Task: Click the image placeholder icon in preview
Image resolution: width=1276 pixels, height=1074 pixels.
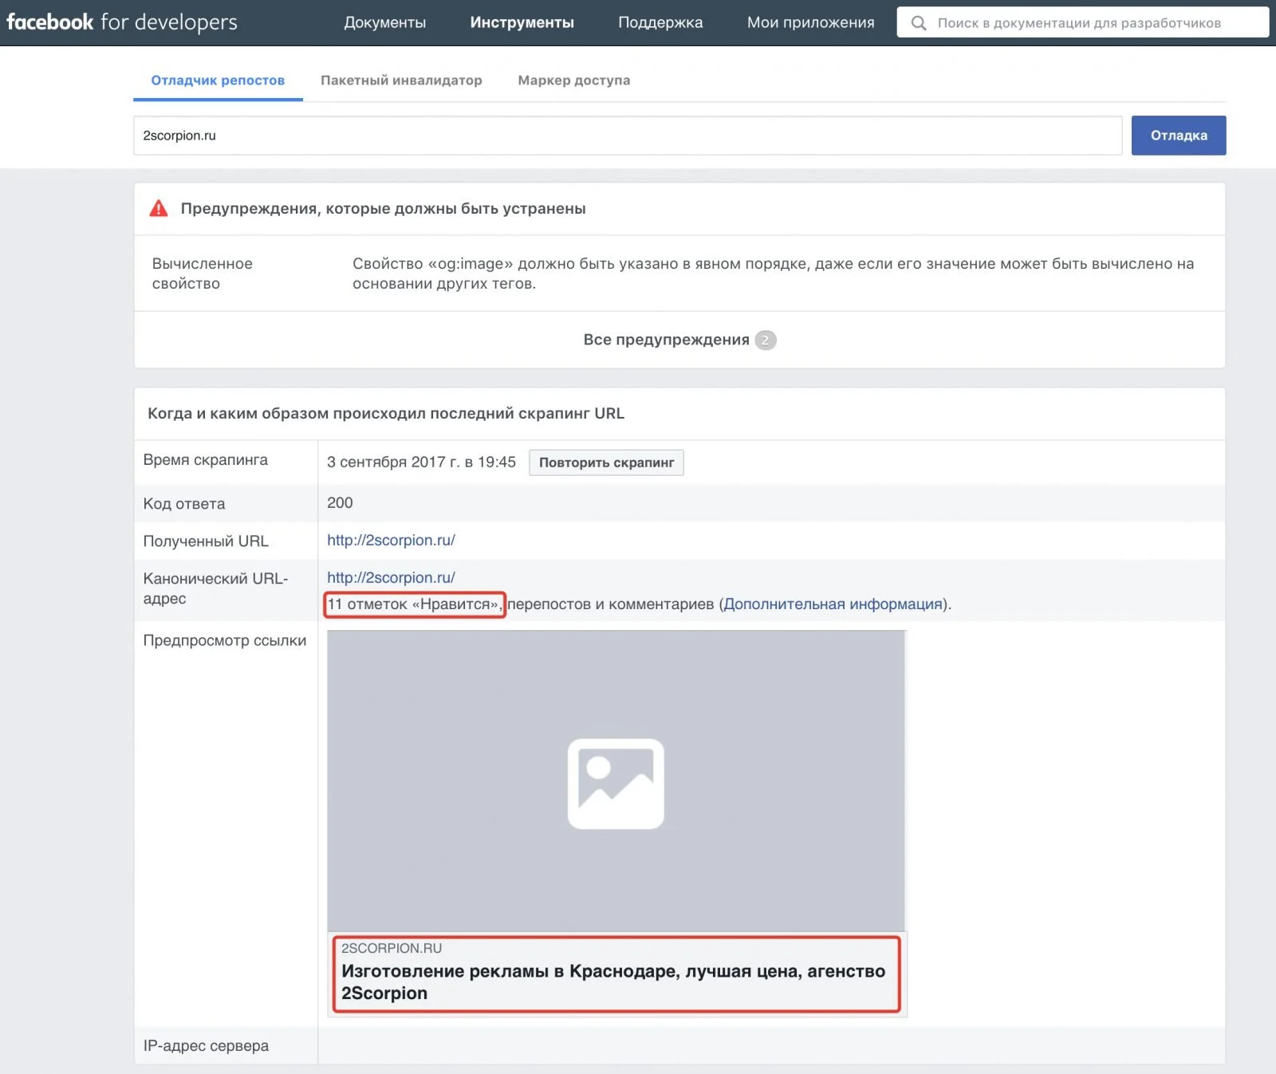Action: coord(616,784)
